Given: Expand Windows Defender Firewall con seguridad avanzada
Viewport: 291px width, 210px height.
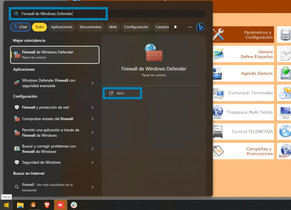Looking at the screenshot, I should [92, 83].
